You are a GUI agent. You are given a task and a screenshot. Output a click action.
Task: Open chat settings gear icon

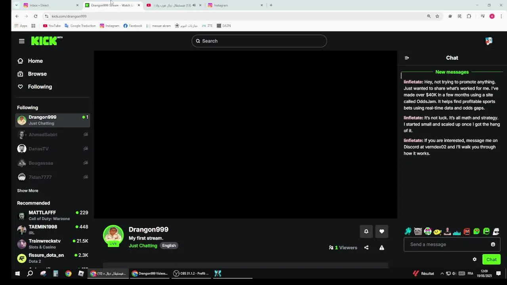coord(475,260)
